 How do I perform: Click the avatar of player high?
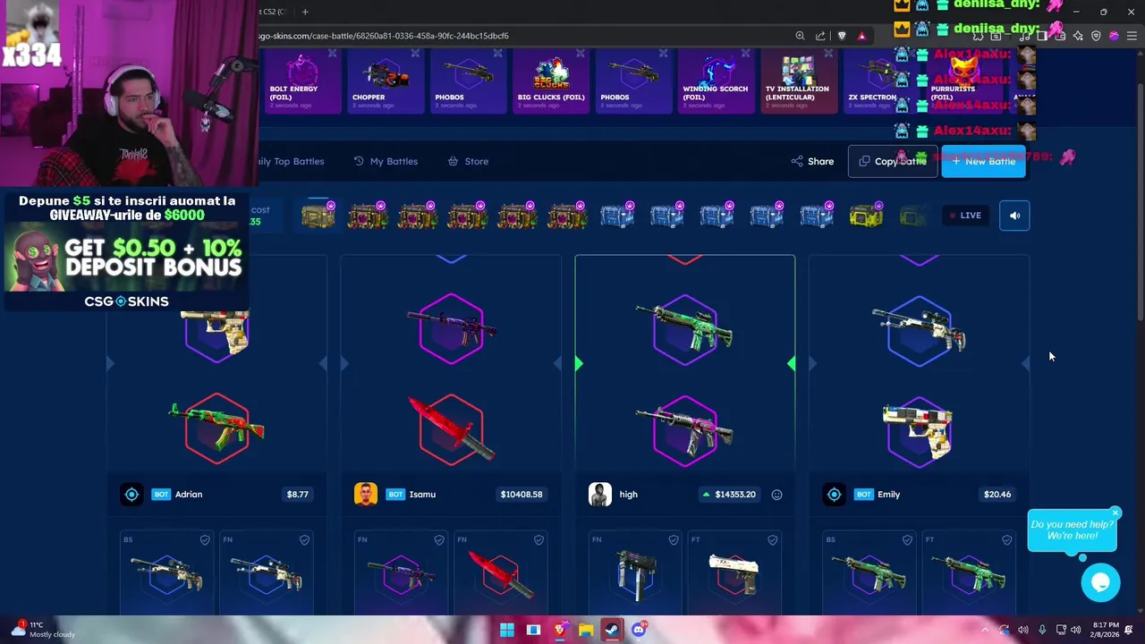coord(599,494)
